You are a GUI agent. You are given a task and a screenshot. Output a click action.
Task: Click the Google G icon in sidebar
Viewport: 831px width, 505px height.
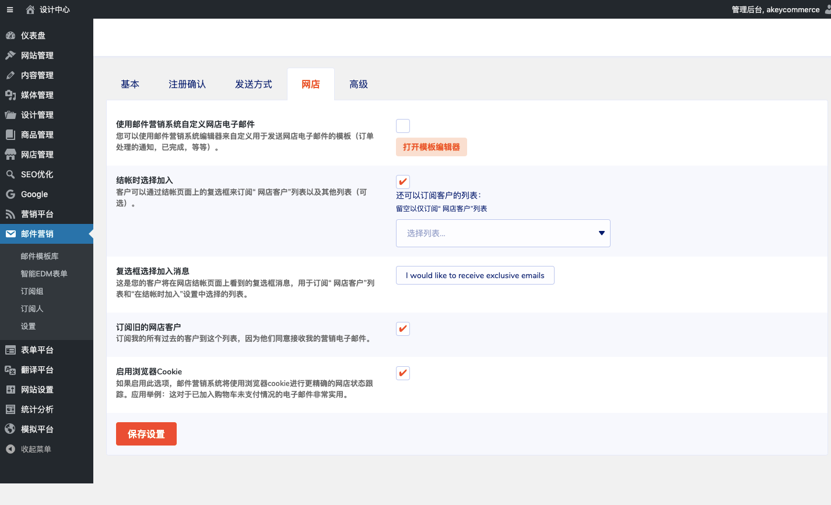click(10, 194)
